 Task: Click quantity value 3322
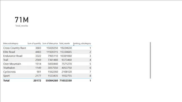[x=38, y=56]
